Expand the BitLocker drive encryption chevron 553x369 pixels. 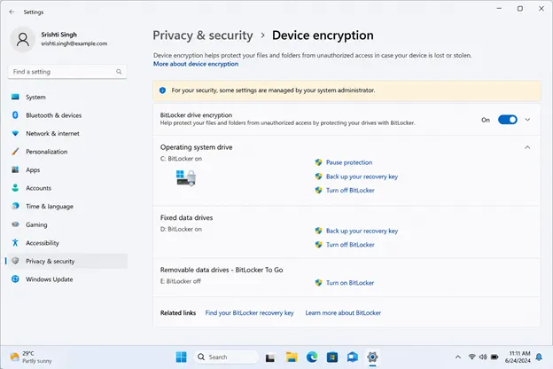527,120
